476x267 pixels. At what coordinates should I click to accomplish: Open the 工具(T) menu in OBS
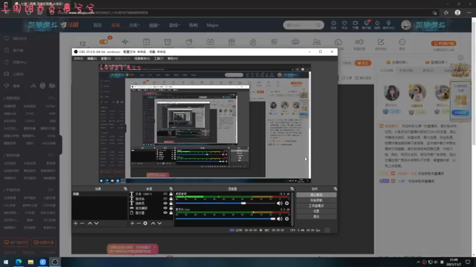pyautogui.click(x=158, y=58)
